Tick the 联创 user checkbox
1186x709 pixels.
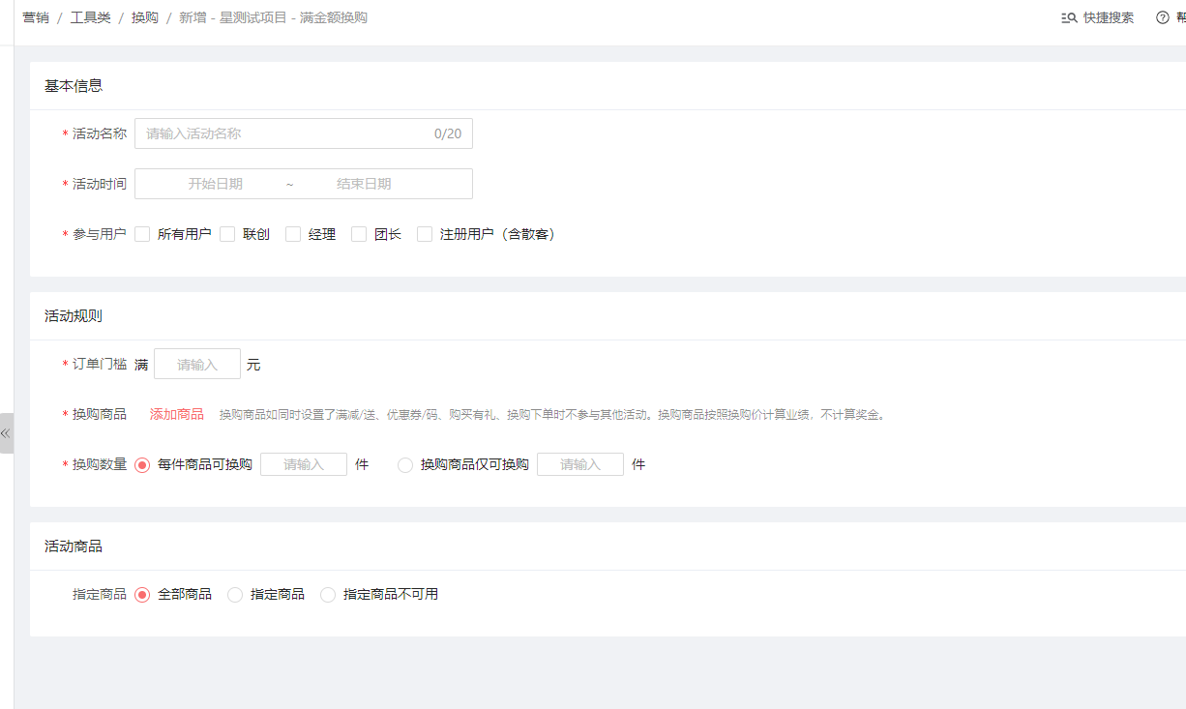pos(228,234)
